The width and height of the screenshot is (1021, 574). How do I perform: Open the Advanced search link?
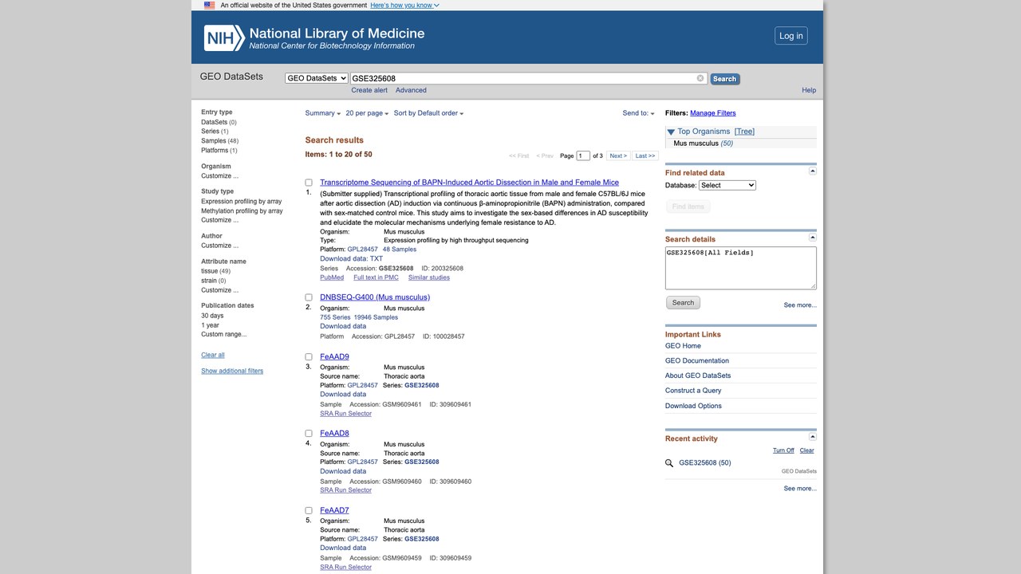point(411,90)
